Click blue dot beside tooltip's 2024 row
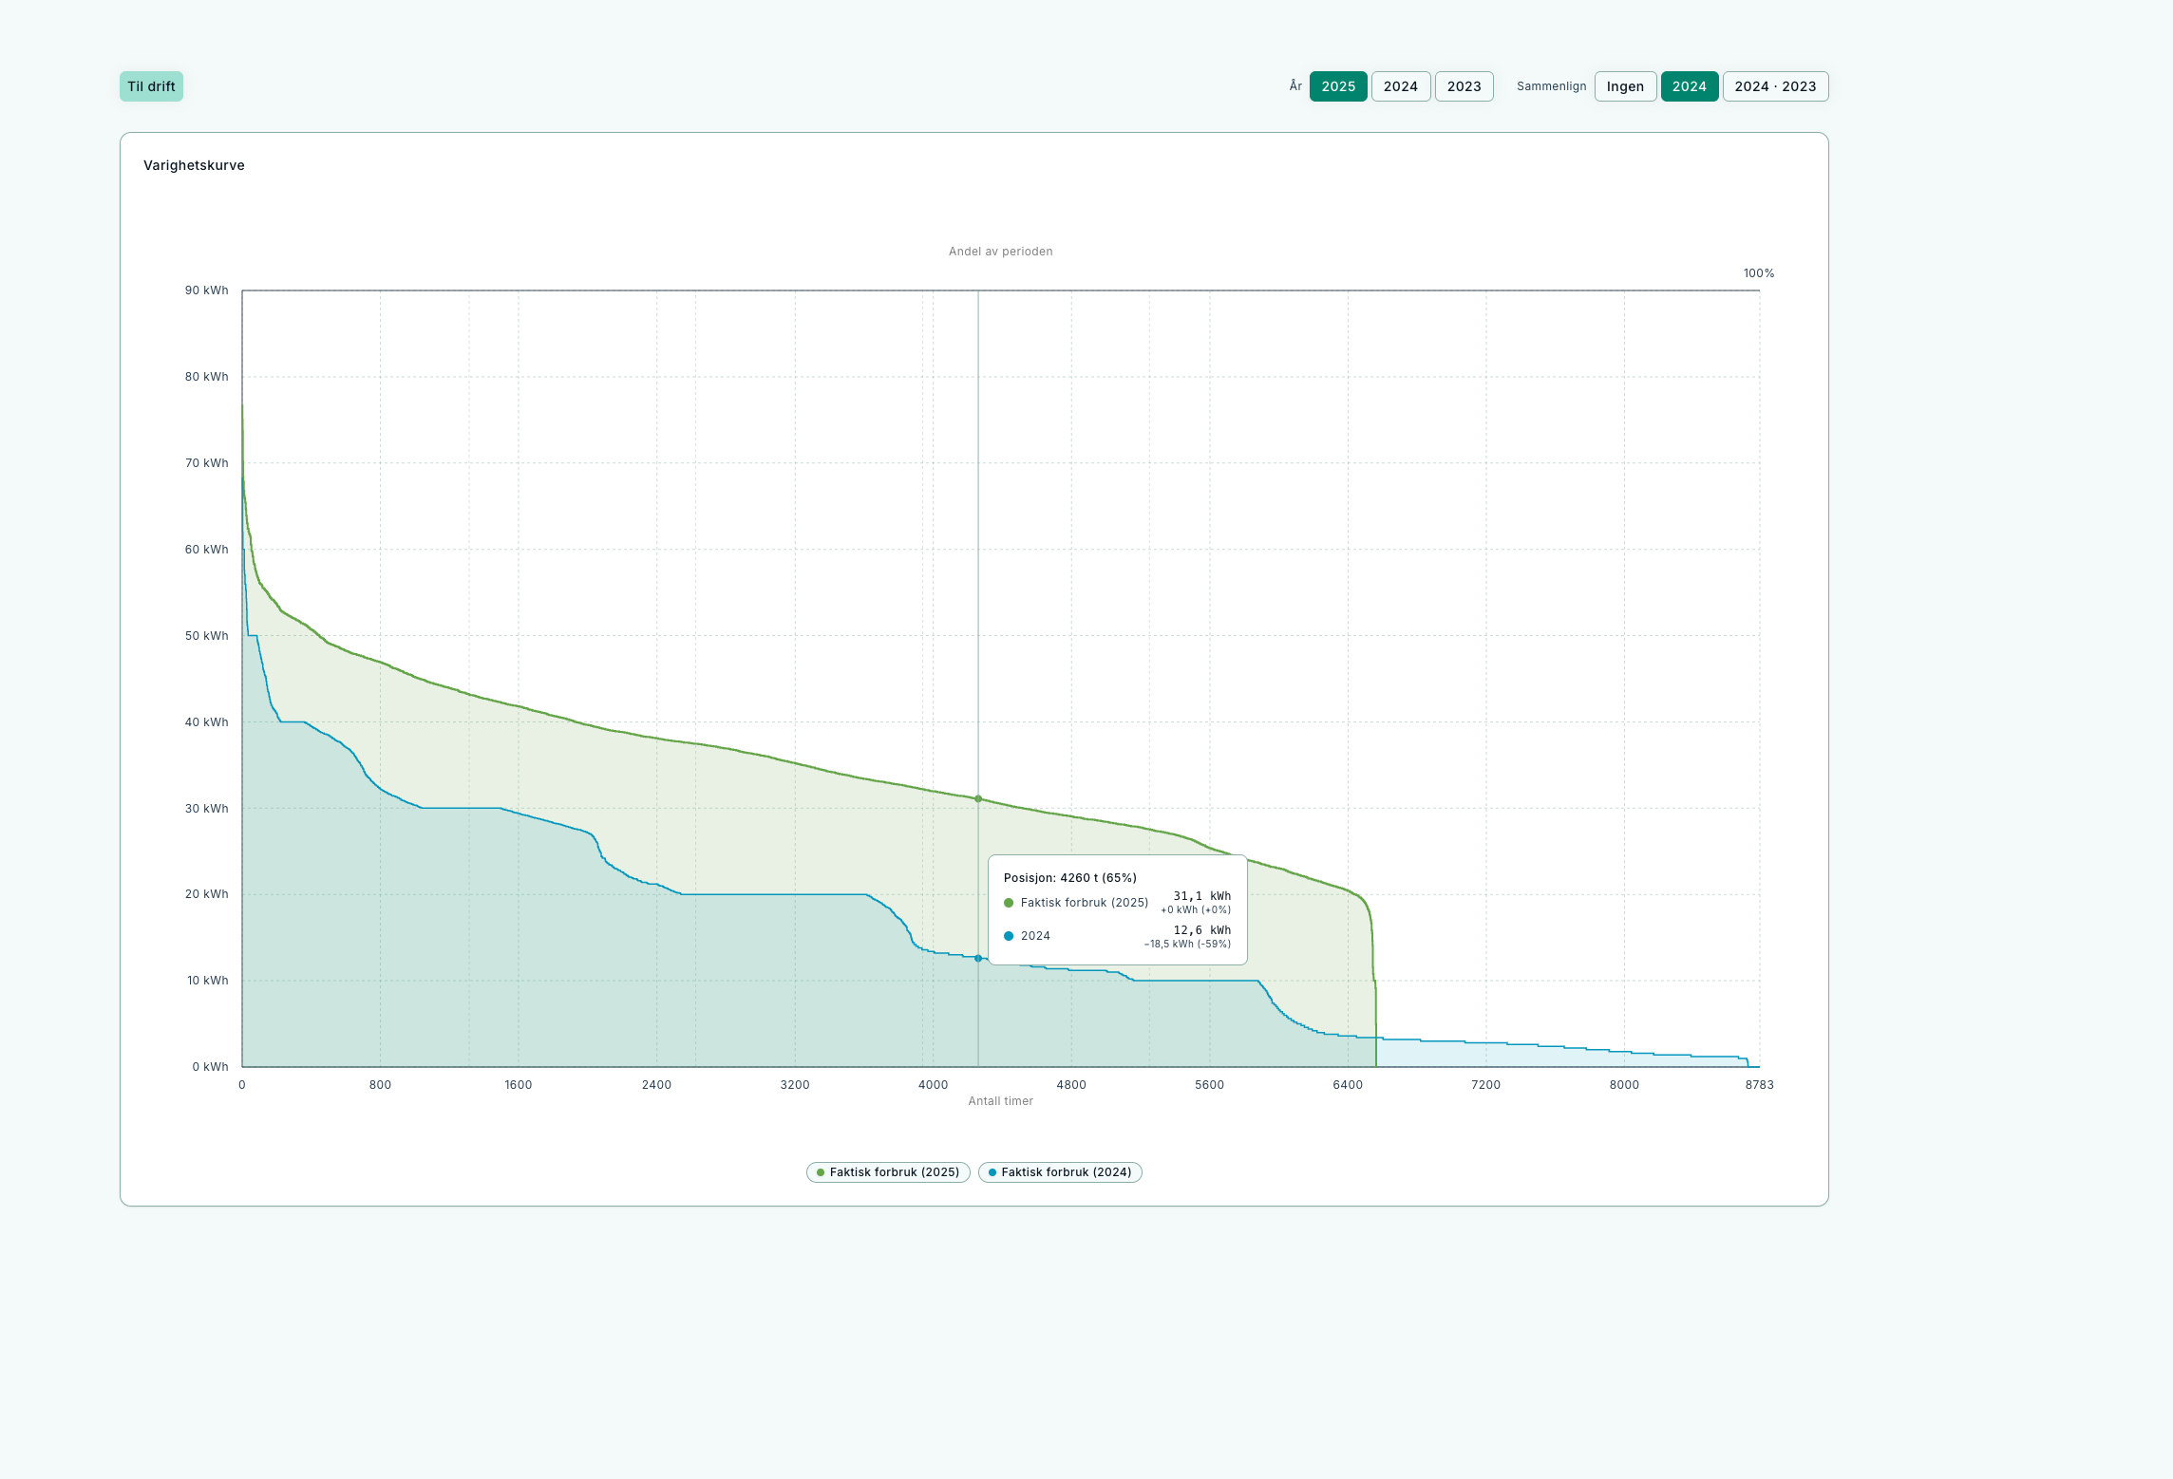The image size is (2173, 1479). [1009, 936]
